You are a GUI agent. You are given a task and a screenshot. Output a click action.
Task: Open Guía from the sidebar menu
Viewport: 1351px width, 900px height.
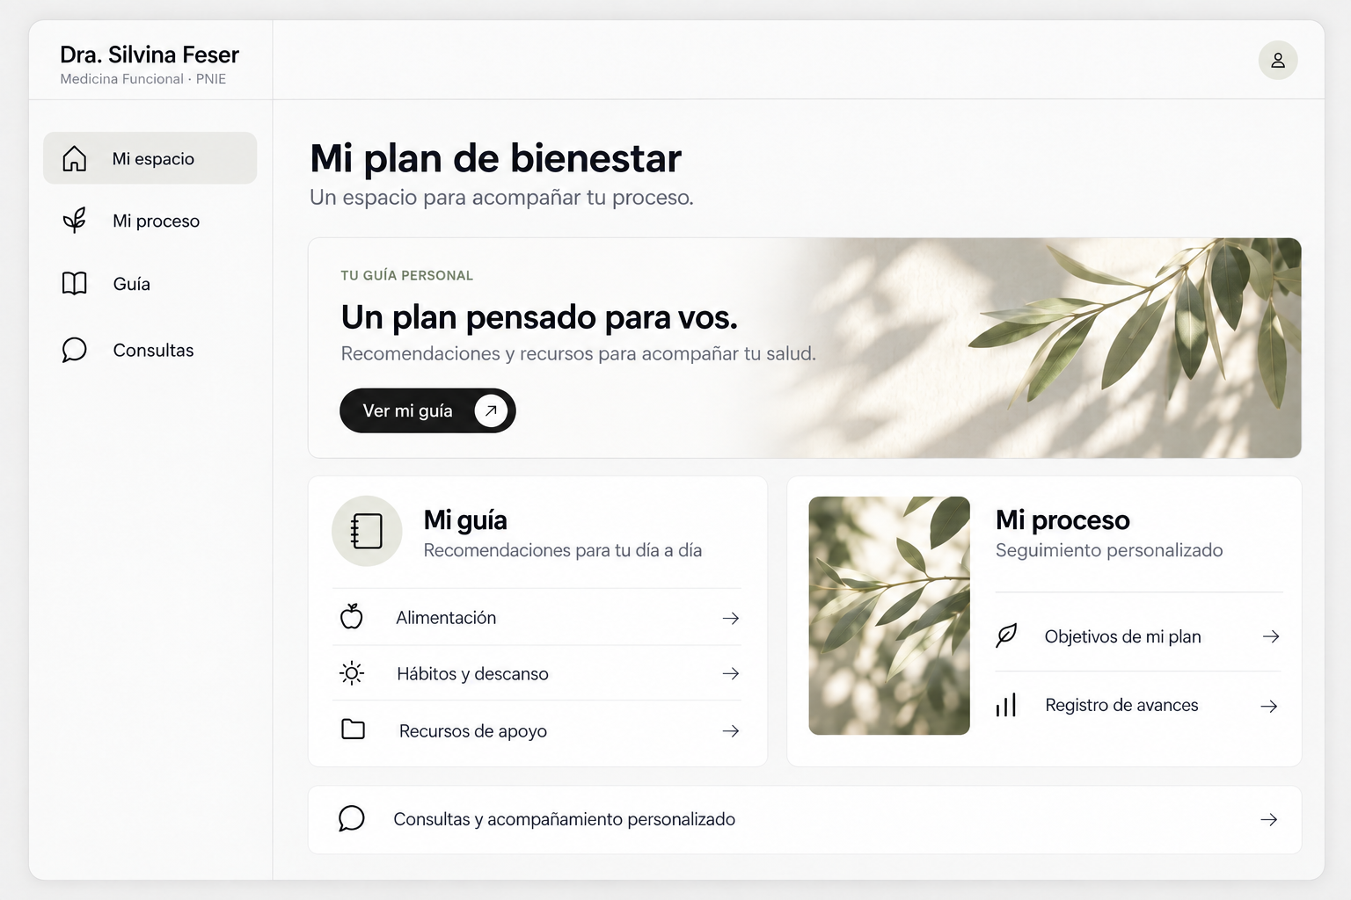click(150, 283)
